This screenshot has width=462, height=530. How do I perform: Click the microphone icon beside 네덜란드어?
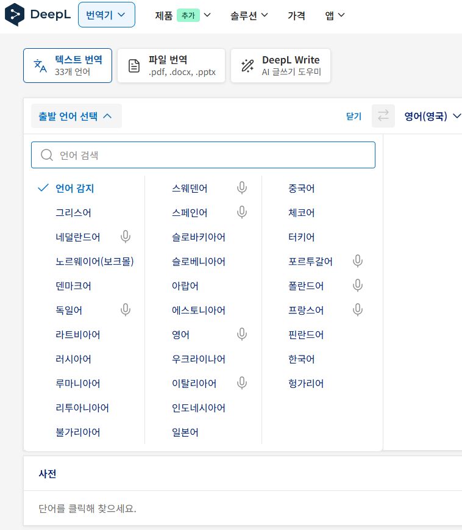[126, 237]
